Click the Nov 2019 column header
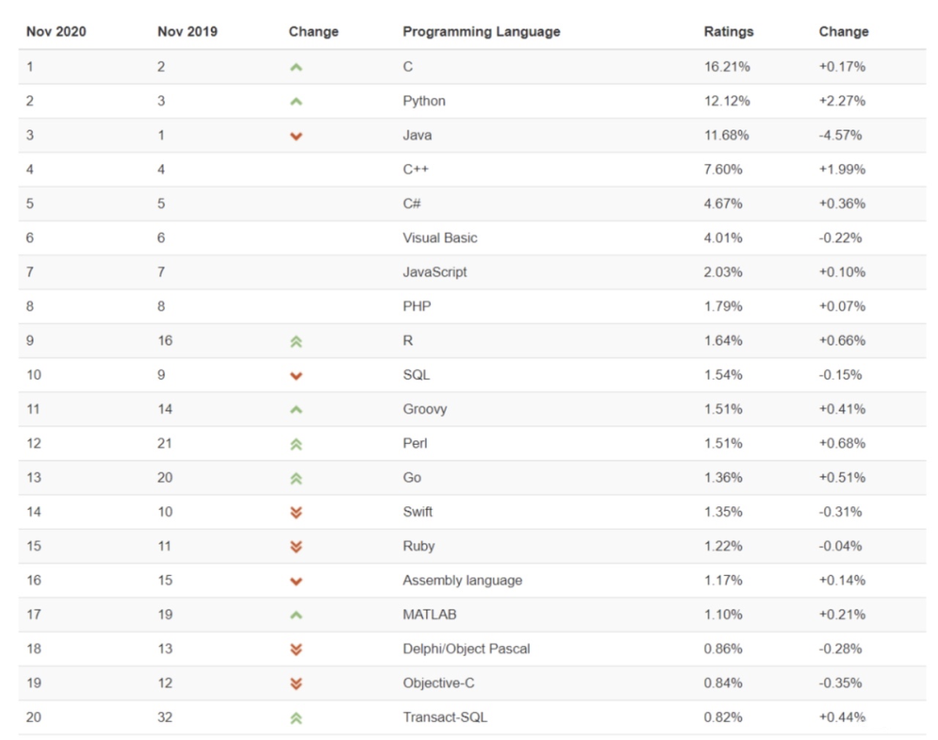938x740 pixels. pos(188,32)
